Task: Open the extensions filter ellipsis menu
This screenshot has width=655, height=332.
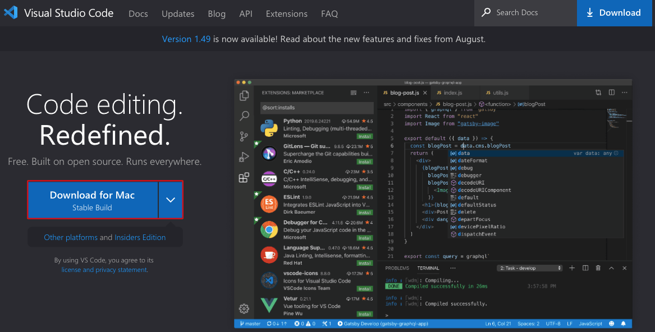Action: click(x=367, y=93)
